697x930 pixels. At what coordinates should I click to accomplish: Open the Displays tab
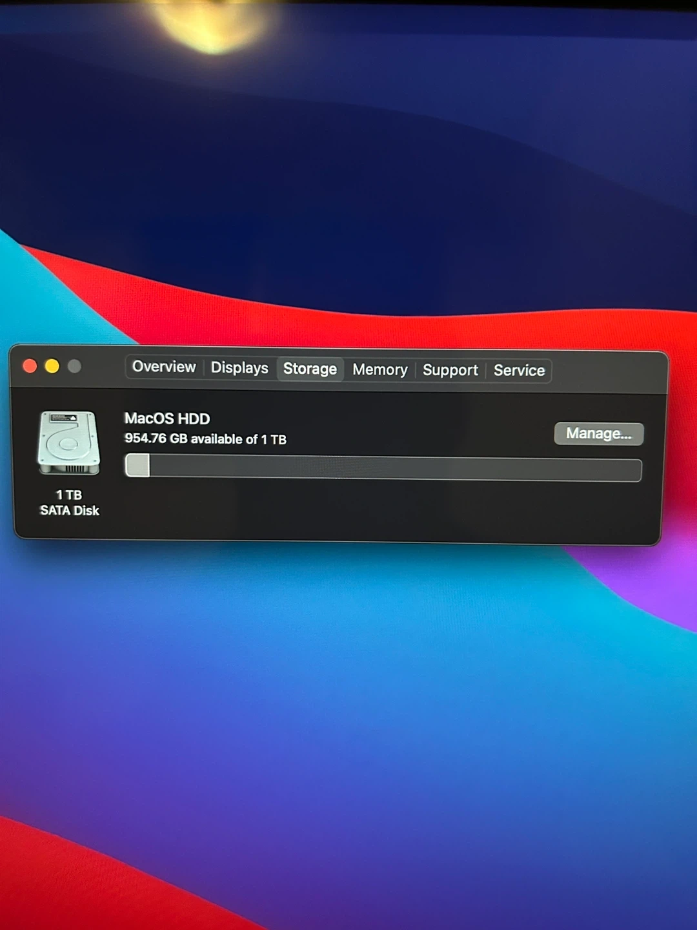click(239, 368)
